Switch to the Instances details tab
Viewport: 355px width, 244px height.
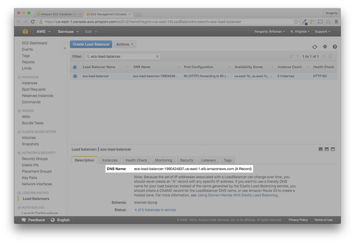coord(110,160)
